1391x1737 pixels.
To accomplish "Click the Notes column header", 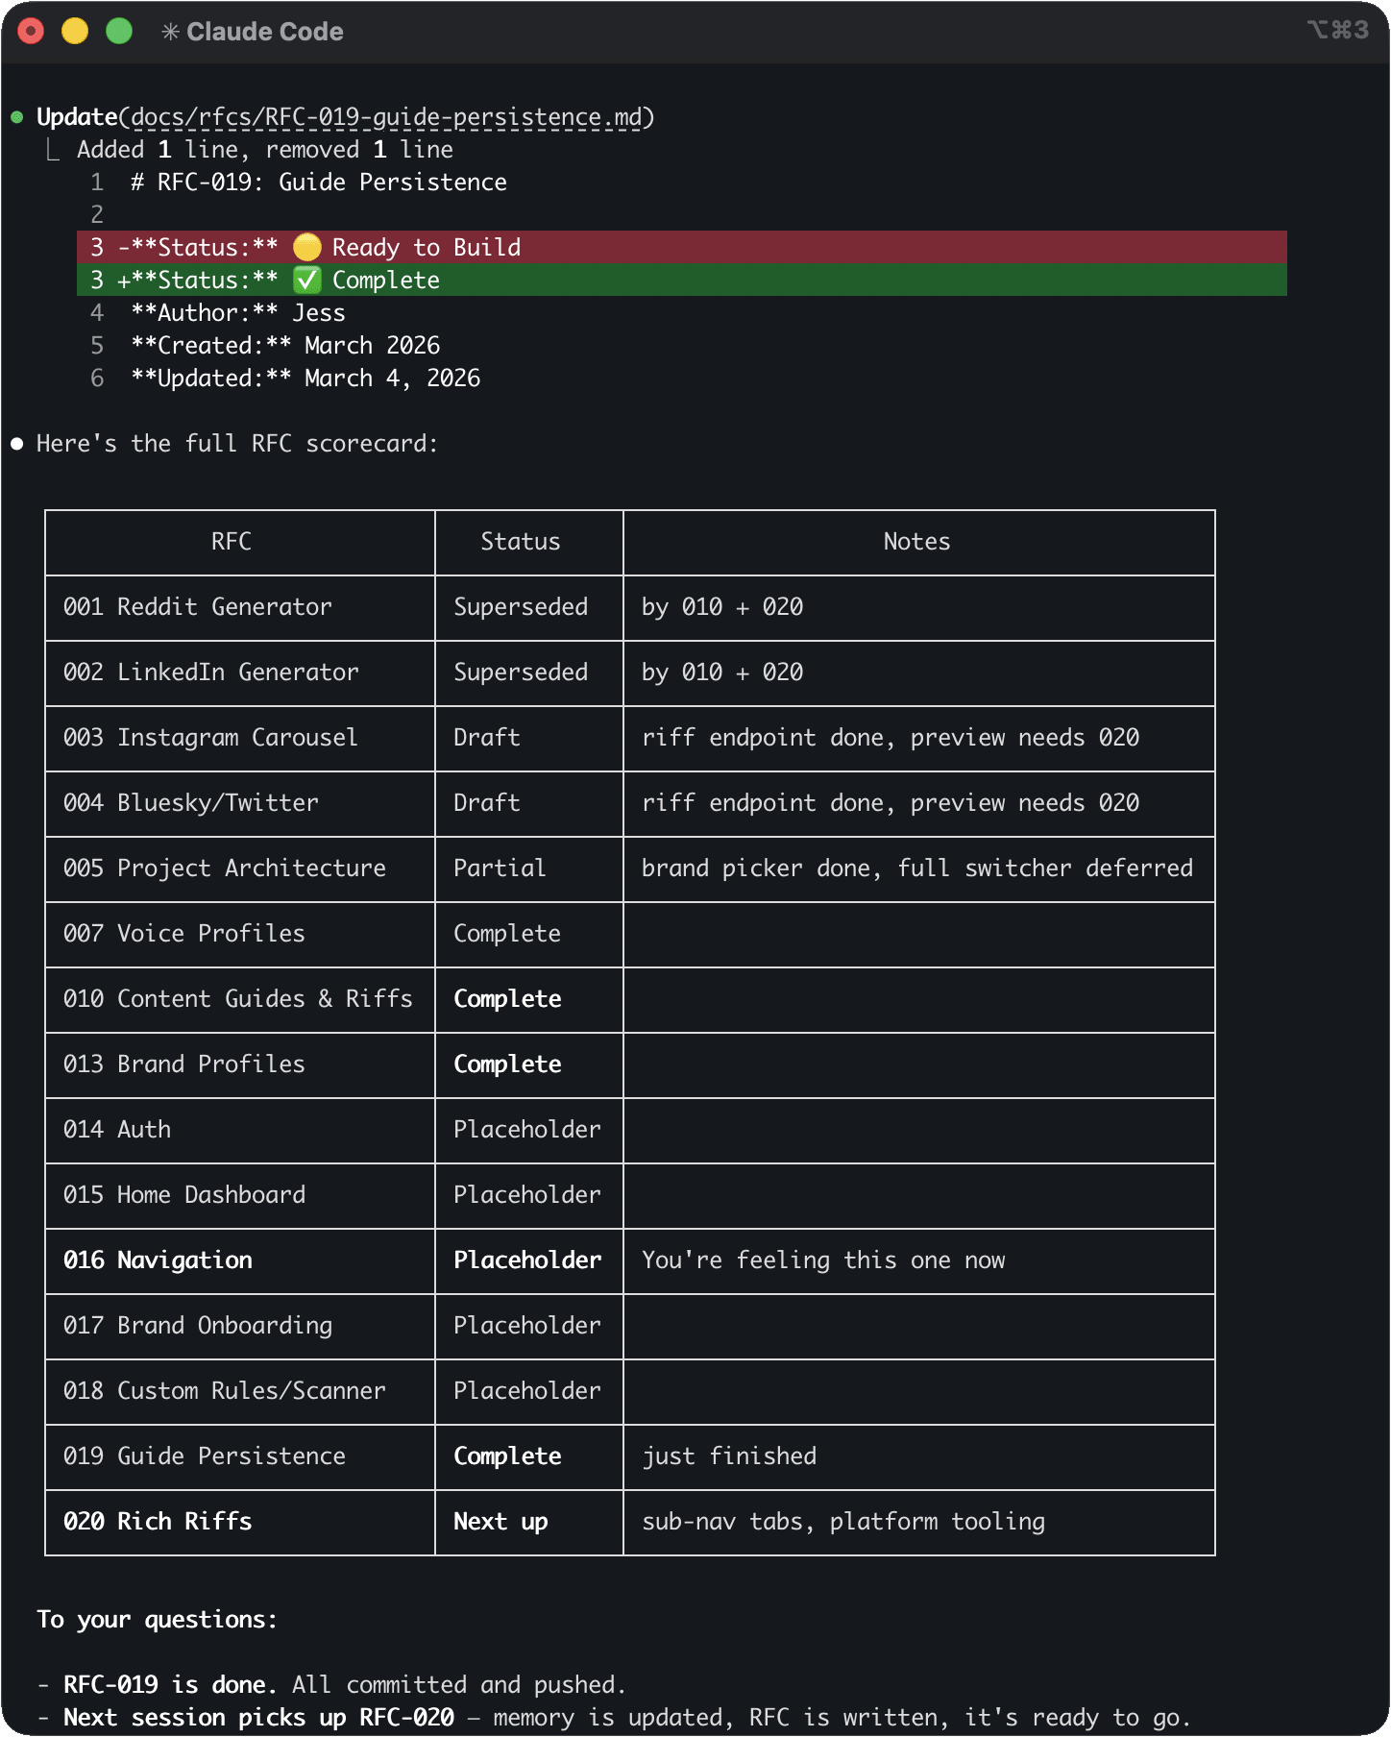I will (916, 542).
